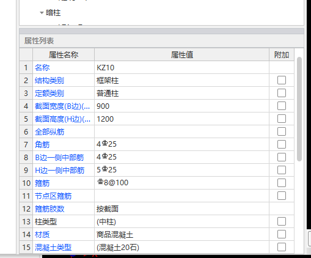Open the 框架柱 structure type value
Image resolution: width=311 pixels, height=258 pixels.
coord(182,80)
